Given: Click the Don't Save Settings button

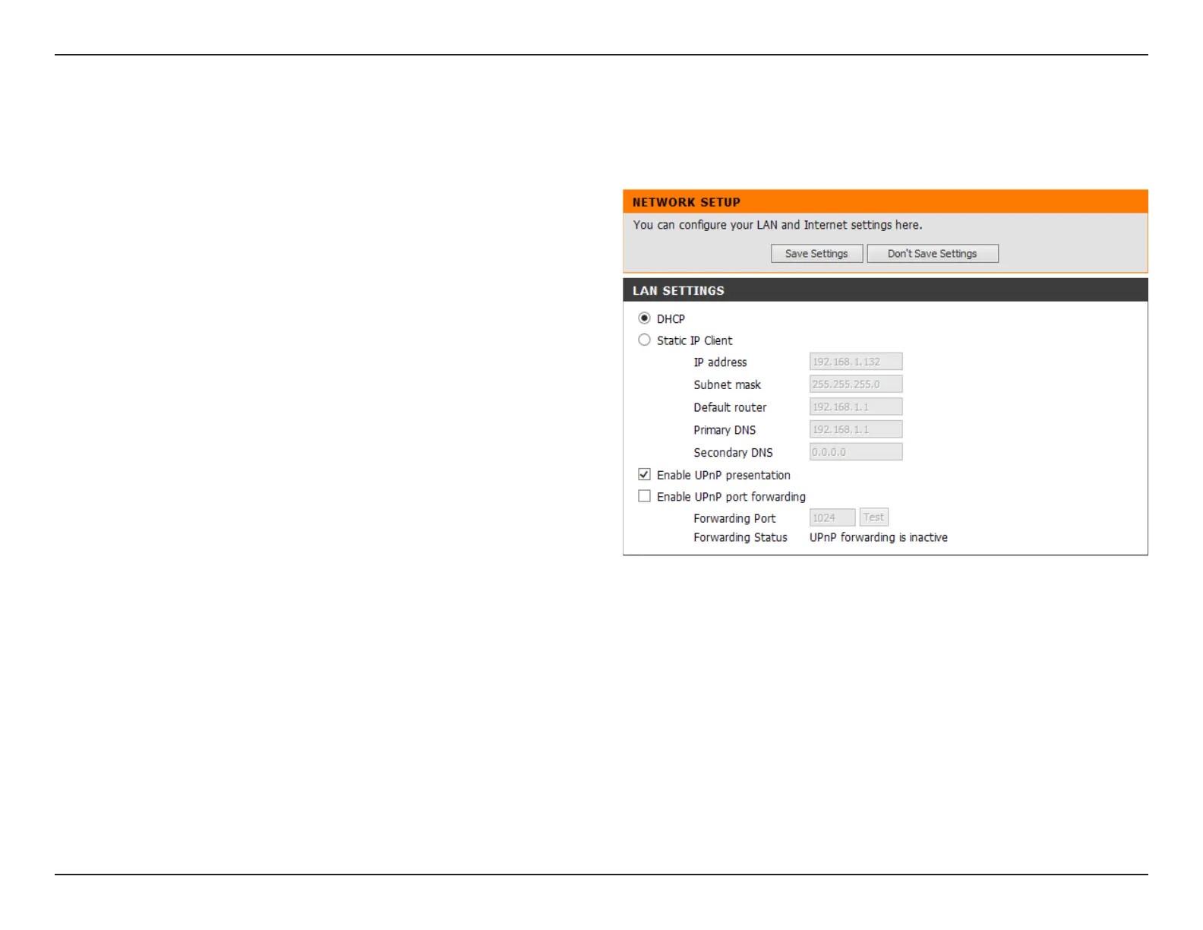Looking at the screenshot, I should 933,254.
